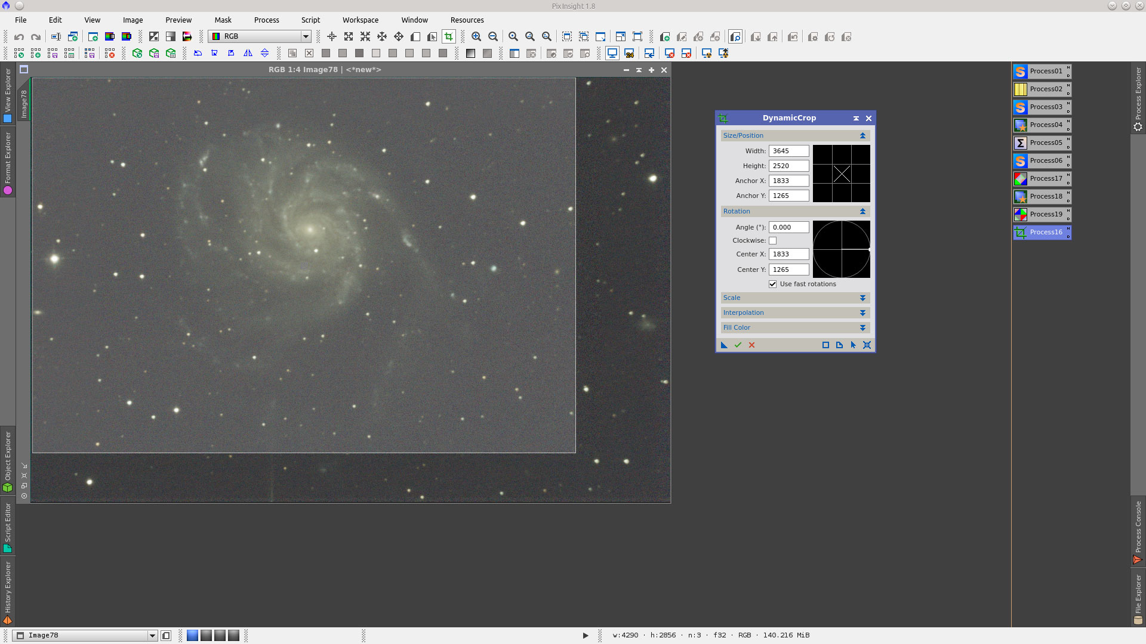
Task: Expand the Interpolation section
Action: pos(862,312)
